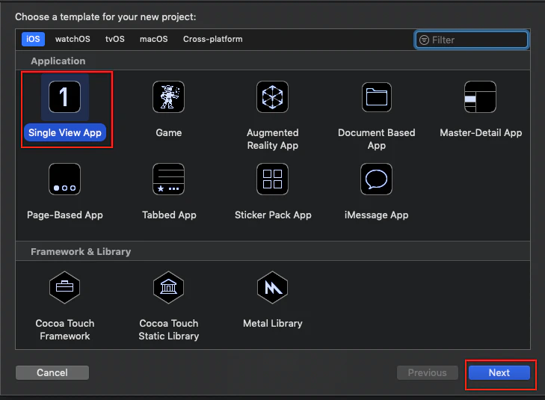The height and width of the screenshot is (400, 545).
Task: Choose the Page-Based App icon
Action: (x=64, y=179)
